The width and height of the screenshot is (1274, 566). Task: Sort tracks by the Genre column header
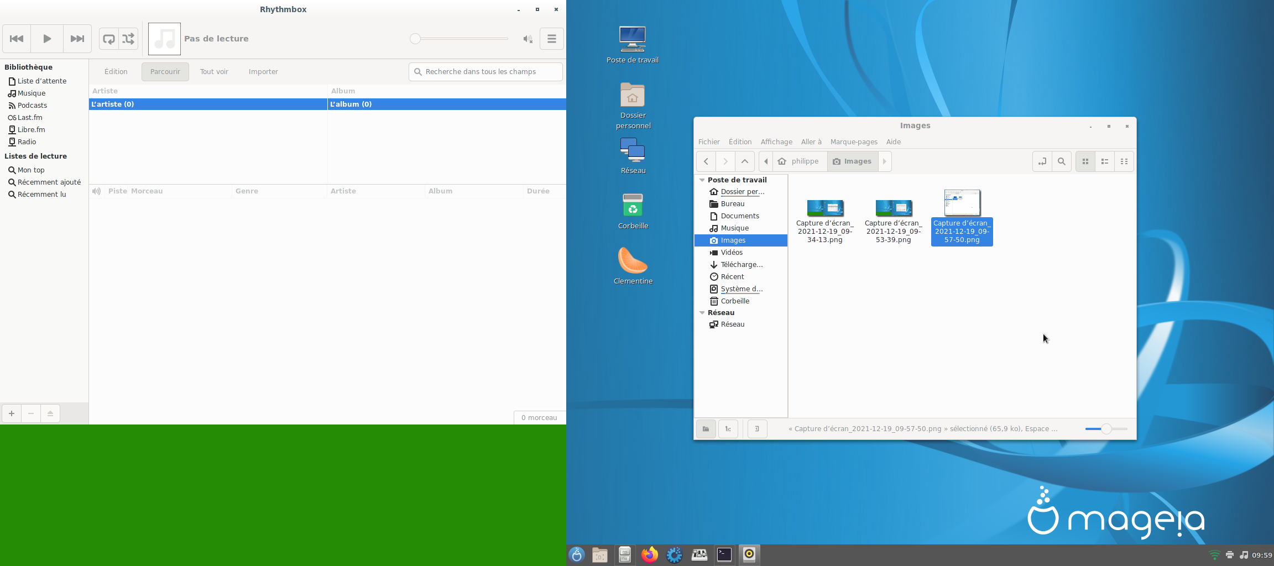coord(279,191)
